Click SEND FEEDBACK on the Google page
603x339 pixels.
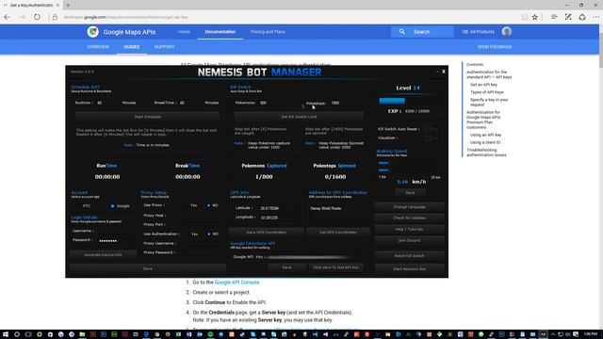[x=495, y=47]
